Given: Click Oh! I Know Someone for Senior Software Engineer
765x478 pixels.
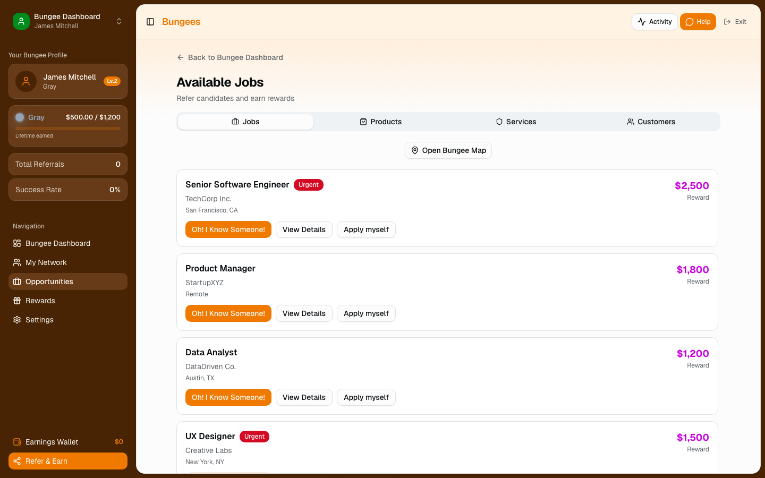Looking at the screenshot, I should click(228, 229).
